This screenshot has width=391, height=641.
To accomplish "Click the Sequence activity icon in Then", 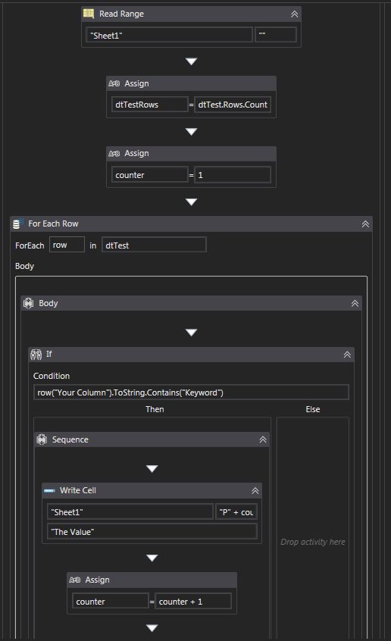I will [x=42, y=439].
